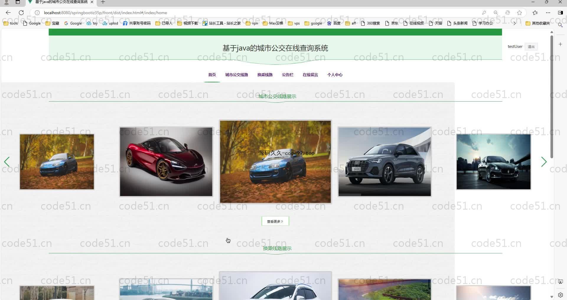
Task: Open the center blue car on leaves image
Action: (x=275, y=162)
